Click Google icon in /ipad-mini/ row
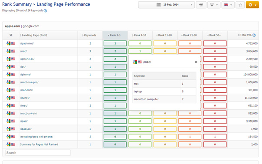Screen dimensions: 262x164 click(9, 43)
